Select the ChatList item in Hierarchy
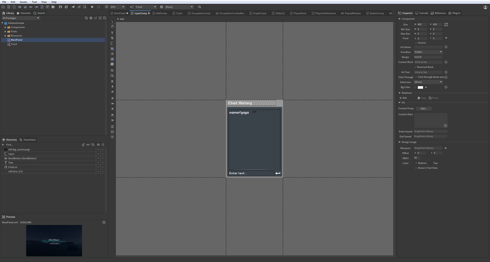This screenshot has height=262, width=490. coord(13,167)
